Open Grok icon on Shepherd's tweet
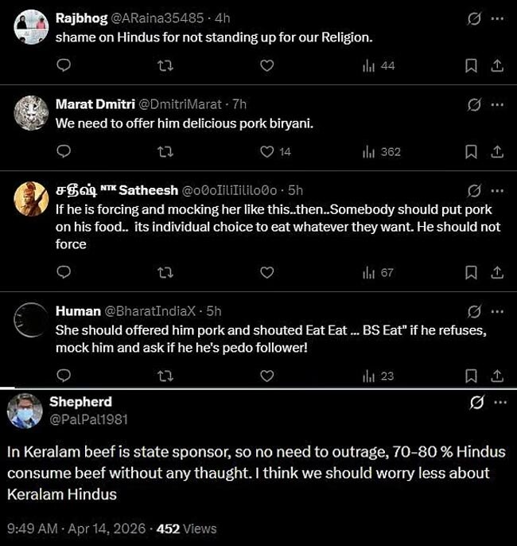The width and height of the screenshot is (517, 546). click(x=476, y=403)
